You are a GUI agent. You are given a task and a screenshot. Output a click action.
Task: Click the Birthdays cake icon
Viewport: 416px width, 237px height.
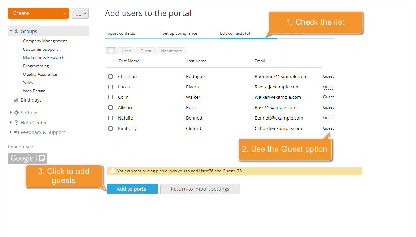(16, 100)
